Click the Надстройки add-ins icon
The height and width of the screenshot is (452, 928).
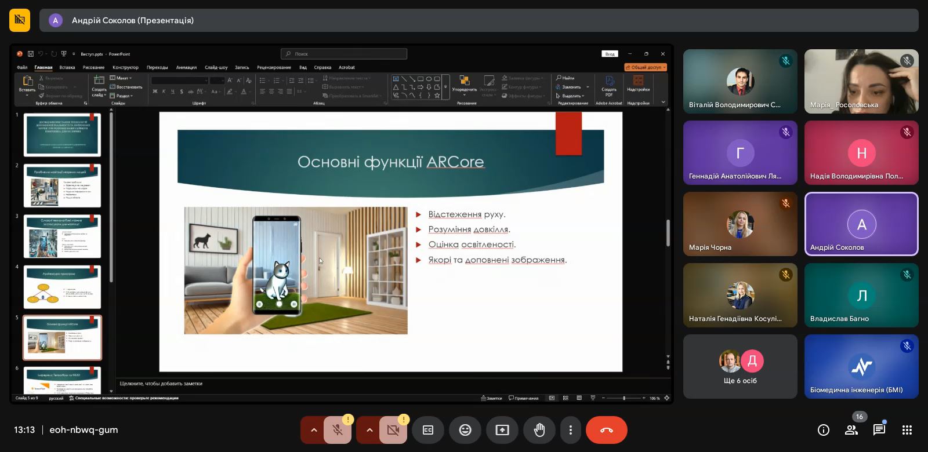coord(638,81)
